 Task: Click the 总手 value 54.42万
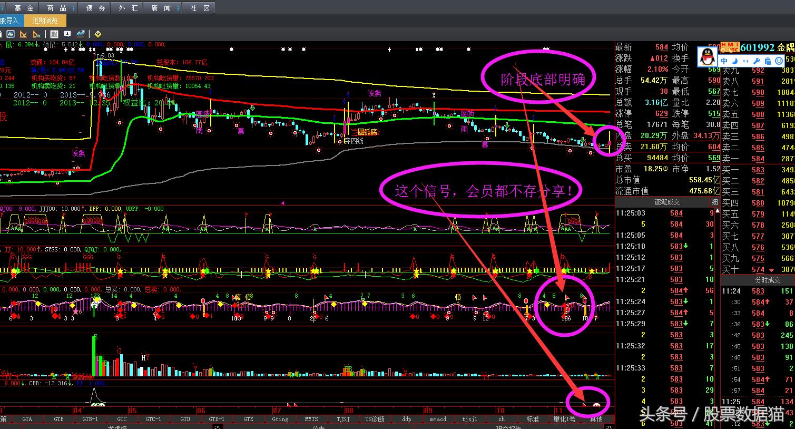pos(654,81)
